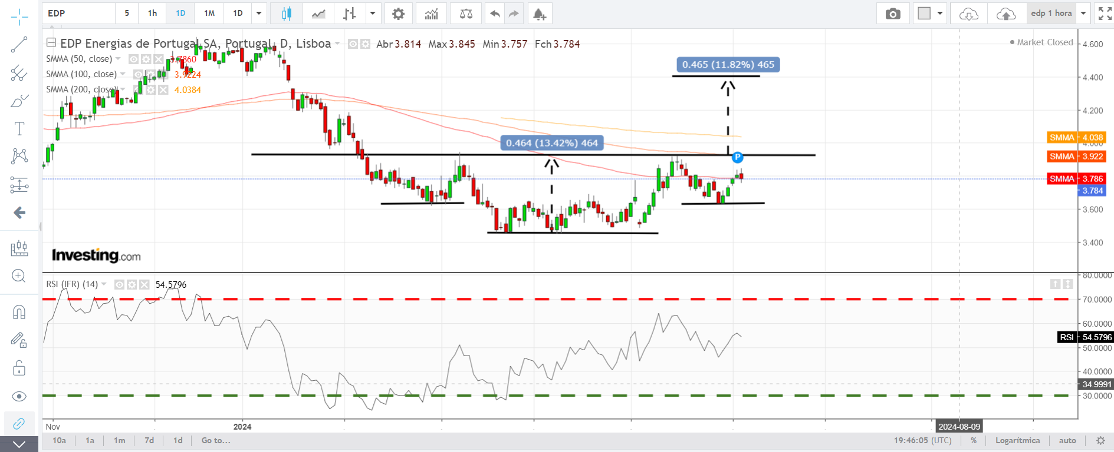Open dropdown after EDP Energias title

pyautogui.click(x=337, y=44)
